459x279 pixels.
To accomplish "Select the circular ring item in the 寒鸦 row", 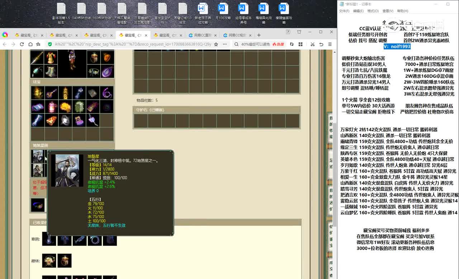I will [95, 239].
